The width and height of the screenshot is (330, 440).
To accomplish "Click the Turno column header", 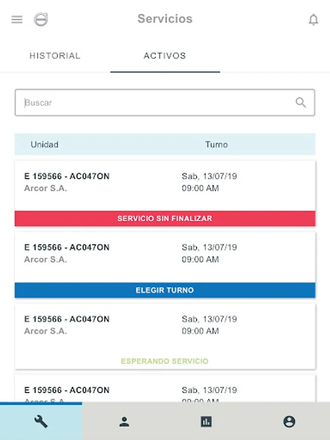I will click(217, 145).
